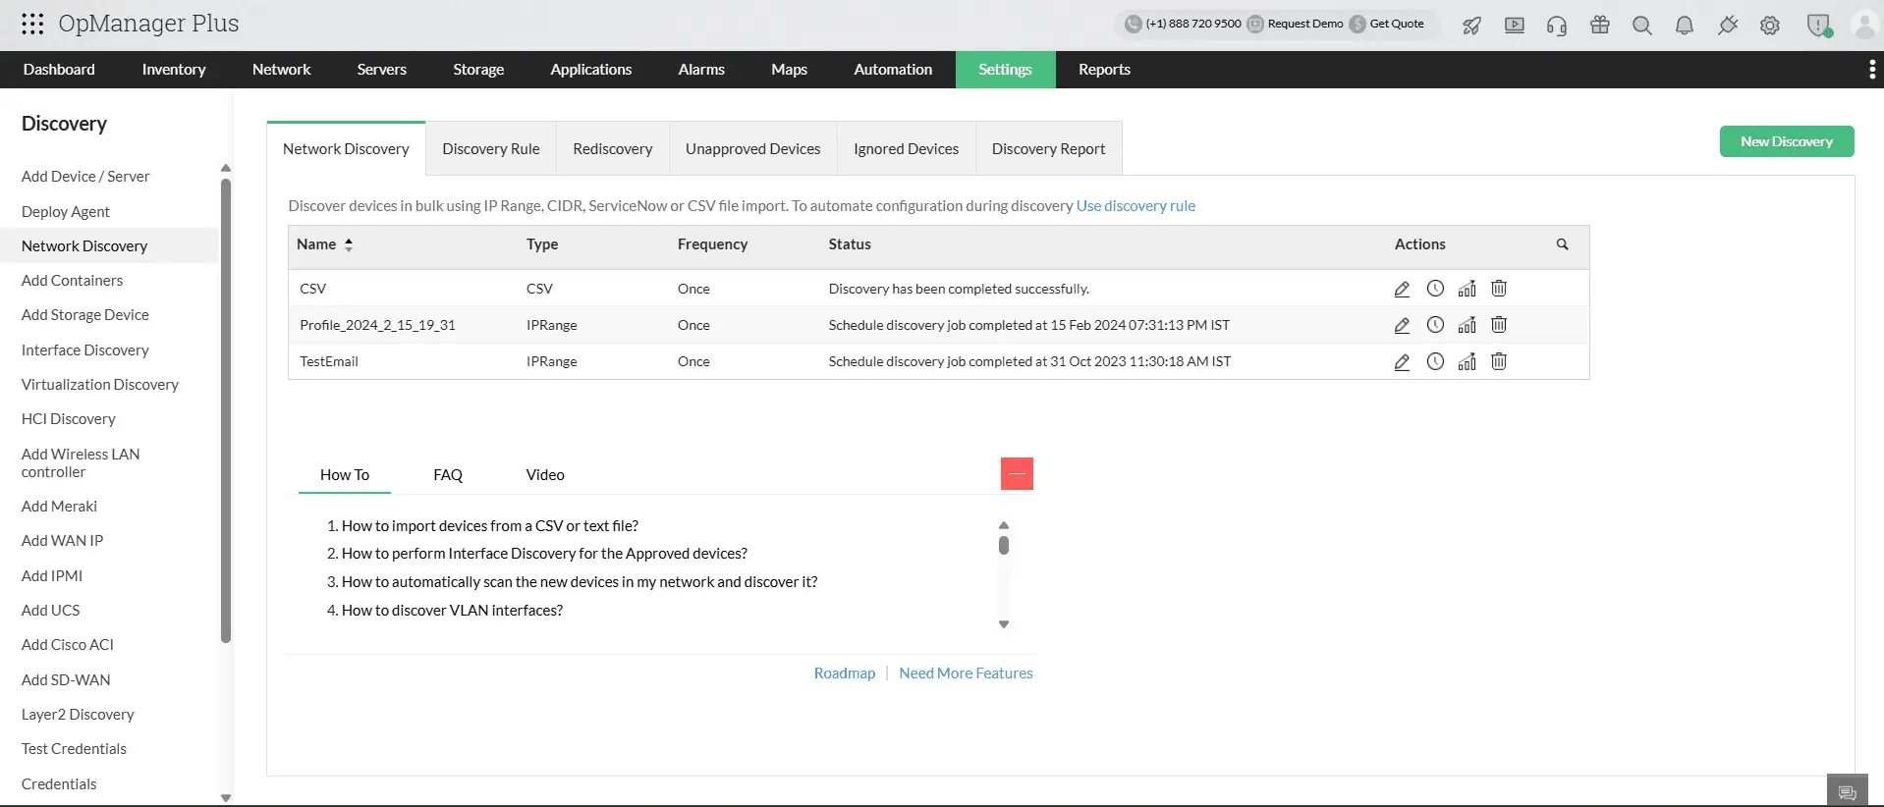The height and width of the screenshot is (807, 1884).
Task: Open the chat icon at bottom right
Action: click(x=1848, y=792)
